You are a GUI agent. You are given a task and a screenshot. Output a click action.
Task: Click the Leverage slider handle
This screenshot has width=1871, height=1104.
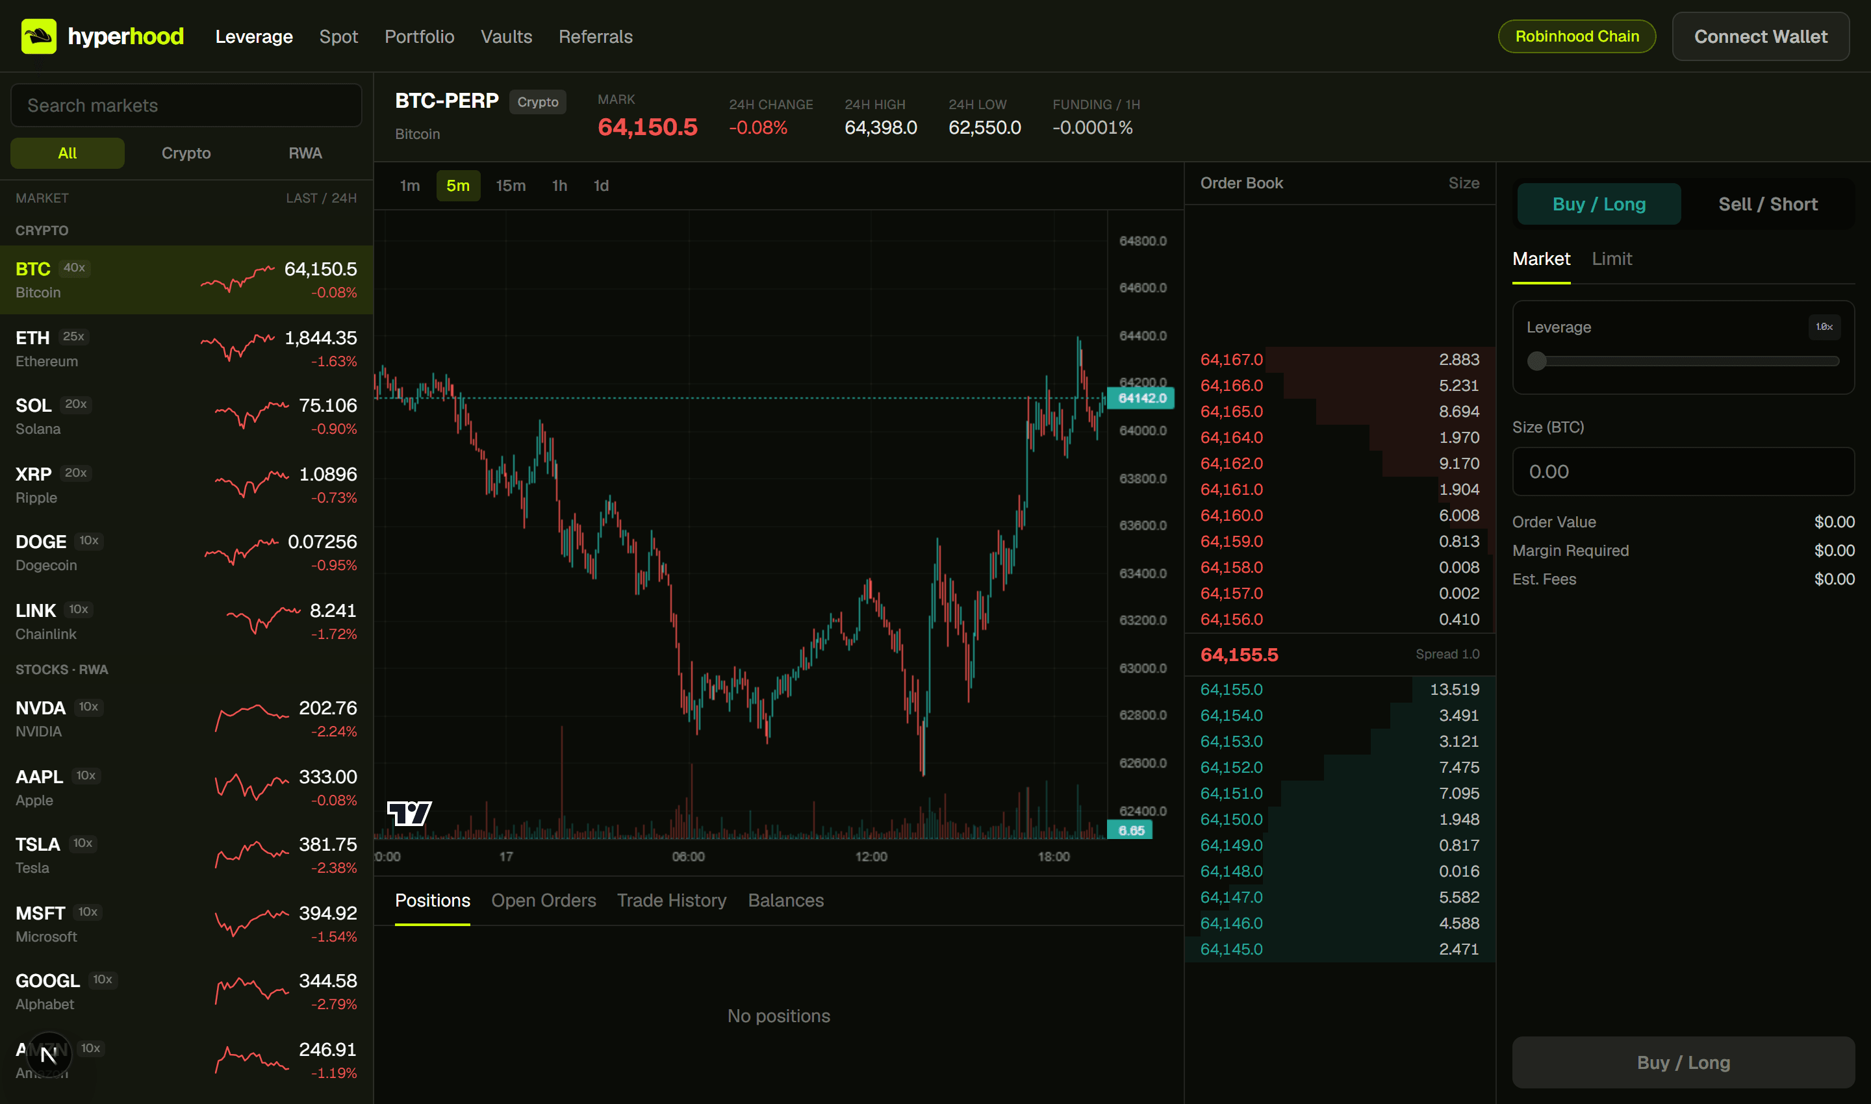point(1536,361)
